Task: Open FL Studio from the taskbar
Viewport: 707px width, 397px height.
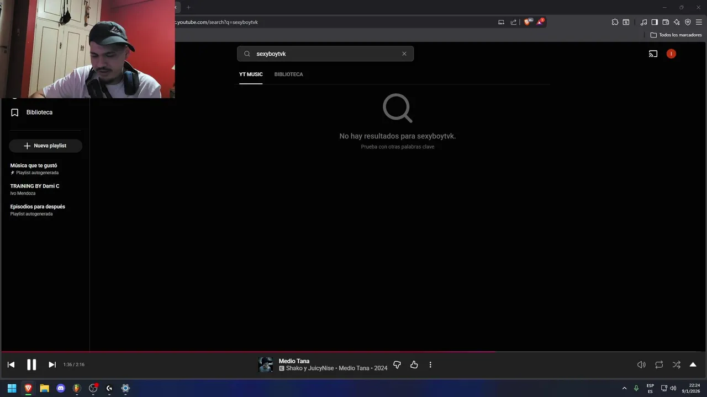Action: pos(77,388)
